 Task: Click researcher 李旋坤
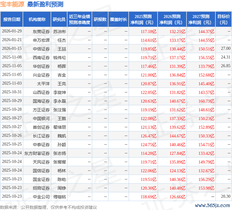click(x=60, y=92)
